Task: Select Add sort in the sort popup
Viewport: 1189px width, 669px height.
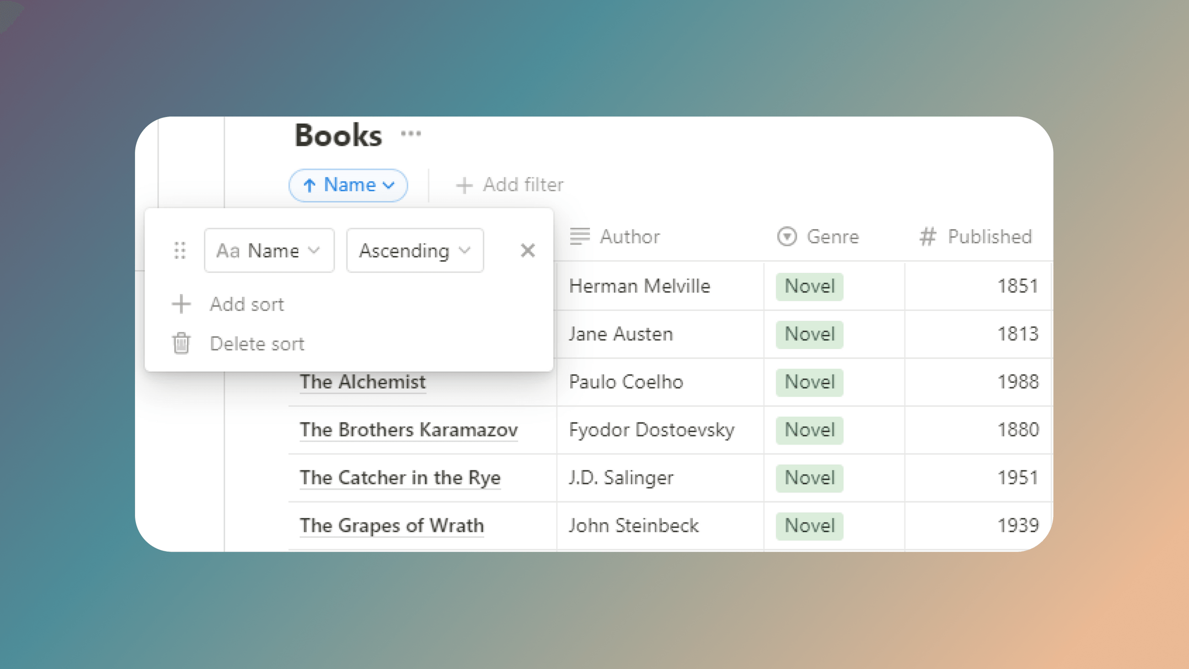Action: coord(247,304)
